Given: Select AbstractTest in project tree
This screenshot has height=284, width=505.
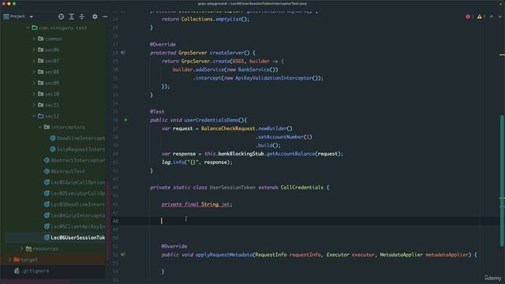Looking at the screenshot, I should point(65,171).
